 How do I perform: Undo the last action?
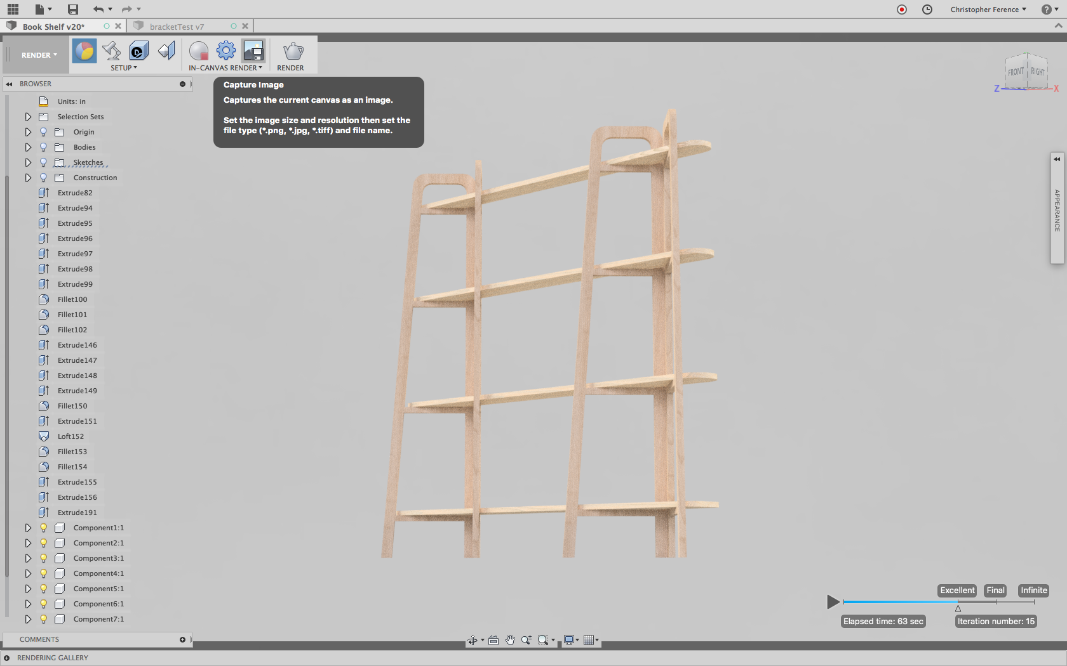[98, 9]
